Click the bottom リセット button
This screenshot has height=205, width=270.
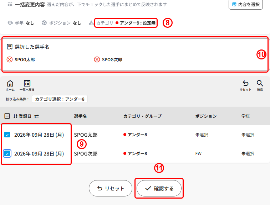click(111, 188)
